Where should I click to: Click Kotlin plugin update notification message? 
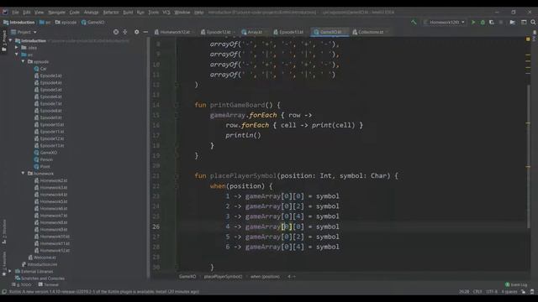tap(104, 292)
